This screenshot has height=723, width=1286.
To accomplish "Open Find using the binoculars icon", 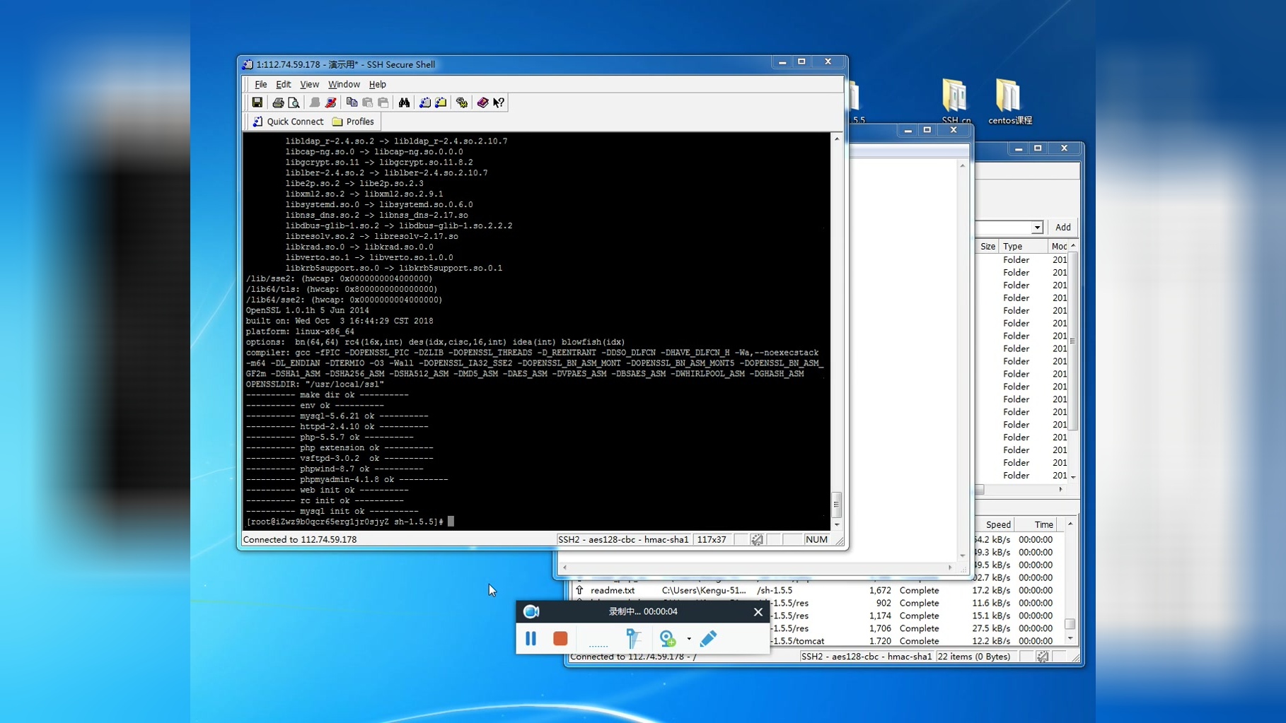I will click(x=404, y=102).
